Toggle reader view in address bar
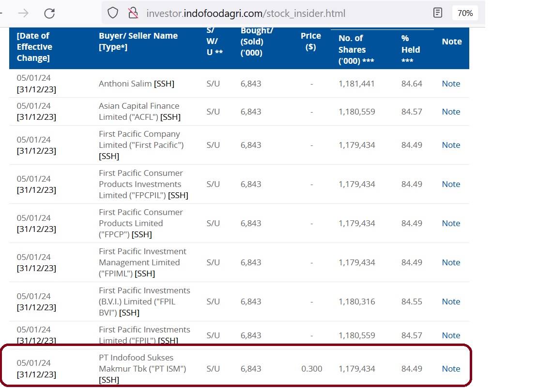539x388 pixels. click(x=438, y=13)
